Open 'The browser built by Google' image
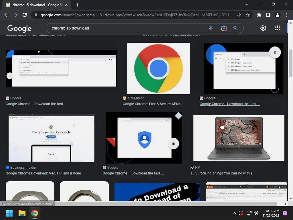The width and height of the screenshot is (293, 220). point(52,138)
